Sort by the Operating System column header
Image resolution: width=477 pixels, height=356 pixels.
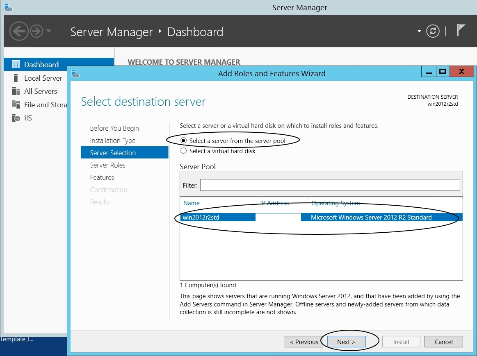[335, 203]
